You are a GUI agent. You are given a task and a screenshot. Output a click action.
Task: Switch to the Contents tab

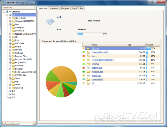[54, 8]
